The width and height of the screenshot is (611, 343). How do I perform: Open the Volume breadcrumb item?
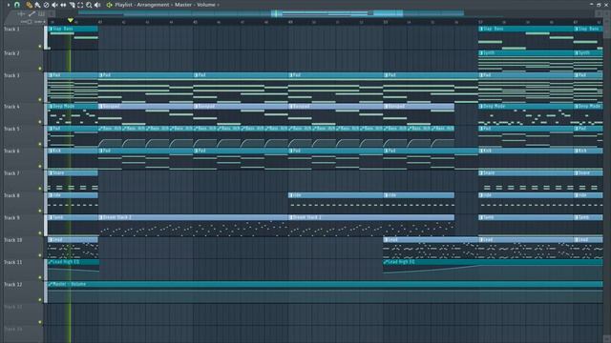click(206, 5)
